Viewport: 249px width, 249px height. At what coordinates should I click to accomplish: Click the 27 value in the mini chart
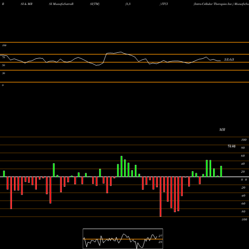tap(160, 236)
